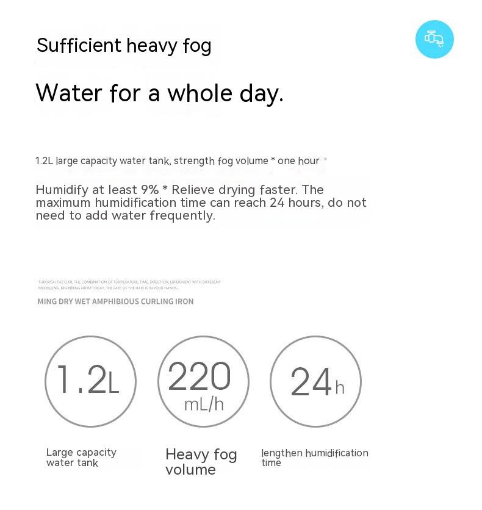Click the small 'h' unit beside 24

point(340,388)
